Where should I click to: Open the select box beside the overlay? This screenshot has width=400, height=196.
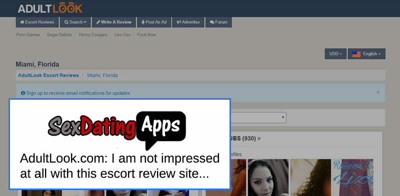click(258, 117)
